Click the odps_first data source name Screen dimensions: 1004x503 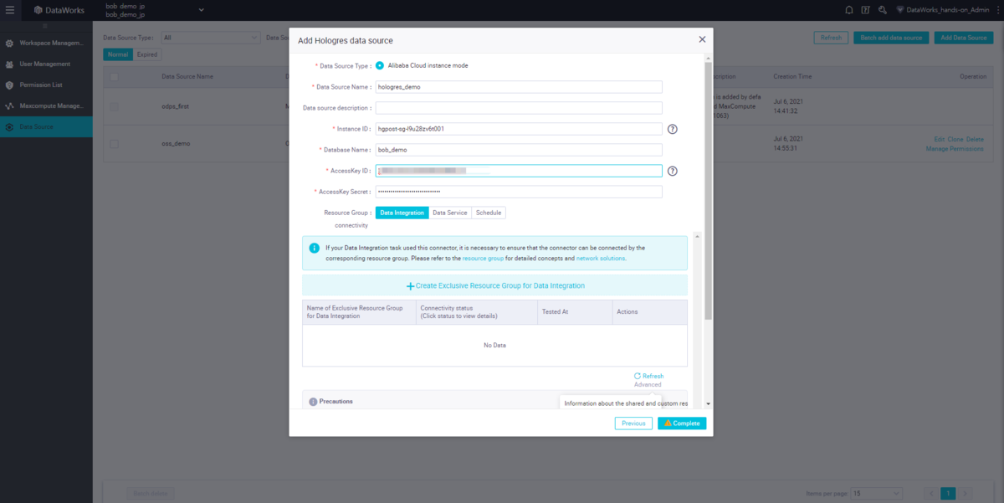pyautogui.click(x=177, y=106)
